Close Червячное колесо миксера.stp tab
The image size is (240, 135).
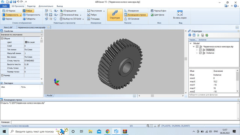pos(48,27)
